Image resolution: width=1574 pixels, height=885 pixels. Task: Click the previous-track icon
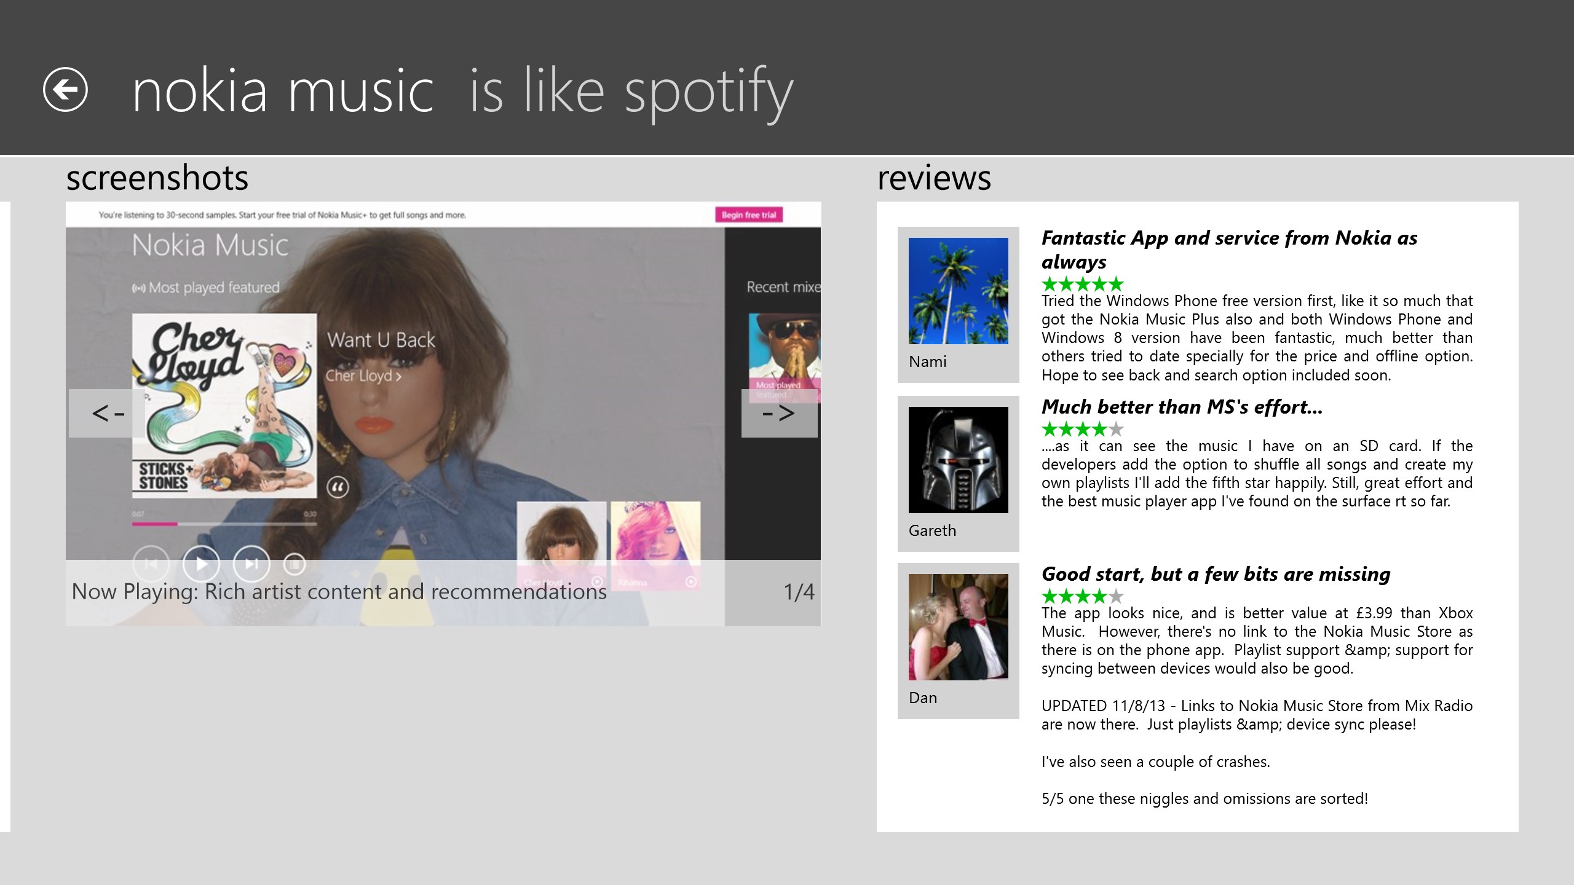click(152, 563)
